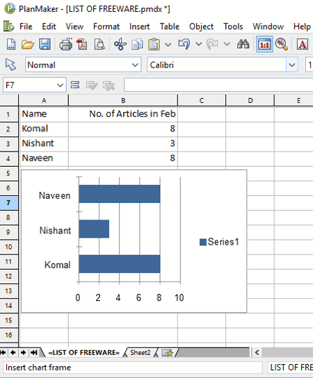Screen dimensions: 313x378
Task: Select object mode arrow pointer
Action: pyautogui.click(x=10, y=65)
